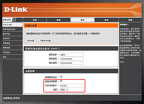
Task: Click the 帮助提示 heading in help panel
Action: coord(124,25)
